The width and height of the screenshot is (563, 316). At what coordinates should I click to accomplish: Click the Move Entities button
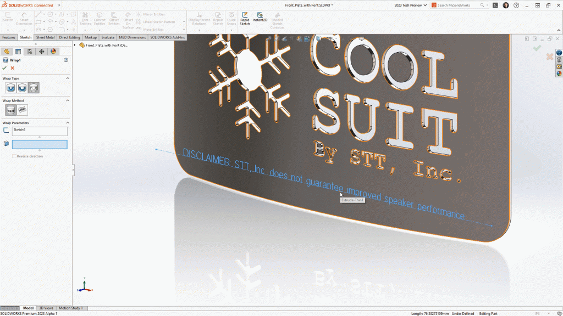(150, 30)
